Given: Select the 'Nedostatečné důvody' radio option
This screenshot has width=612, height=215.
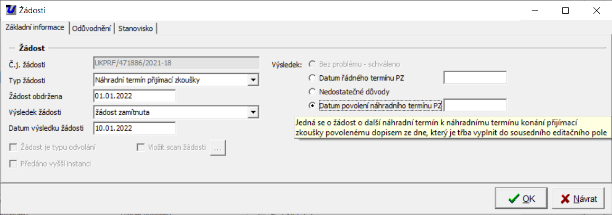Looking at the screenshot, I should pyautogui.click(x=312, y=92).
